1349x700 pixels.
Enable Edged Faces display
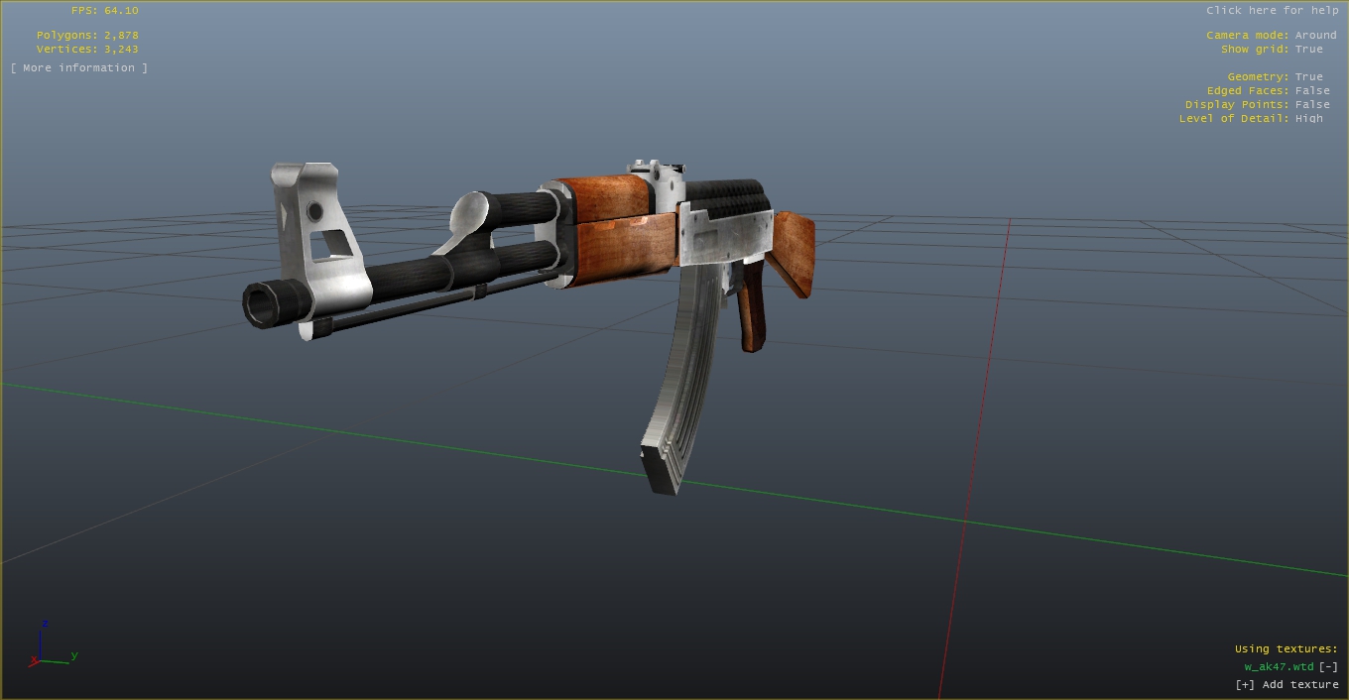point(1311,91)
